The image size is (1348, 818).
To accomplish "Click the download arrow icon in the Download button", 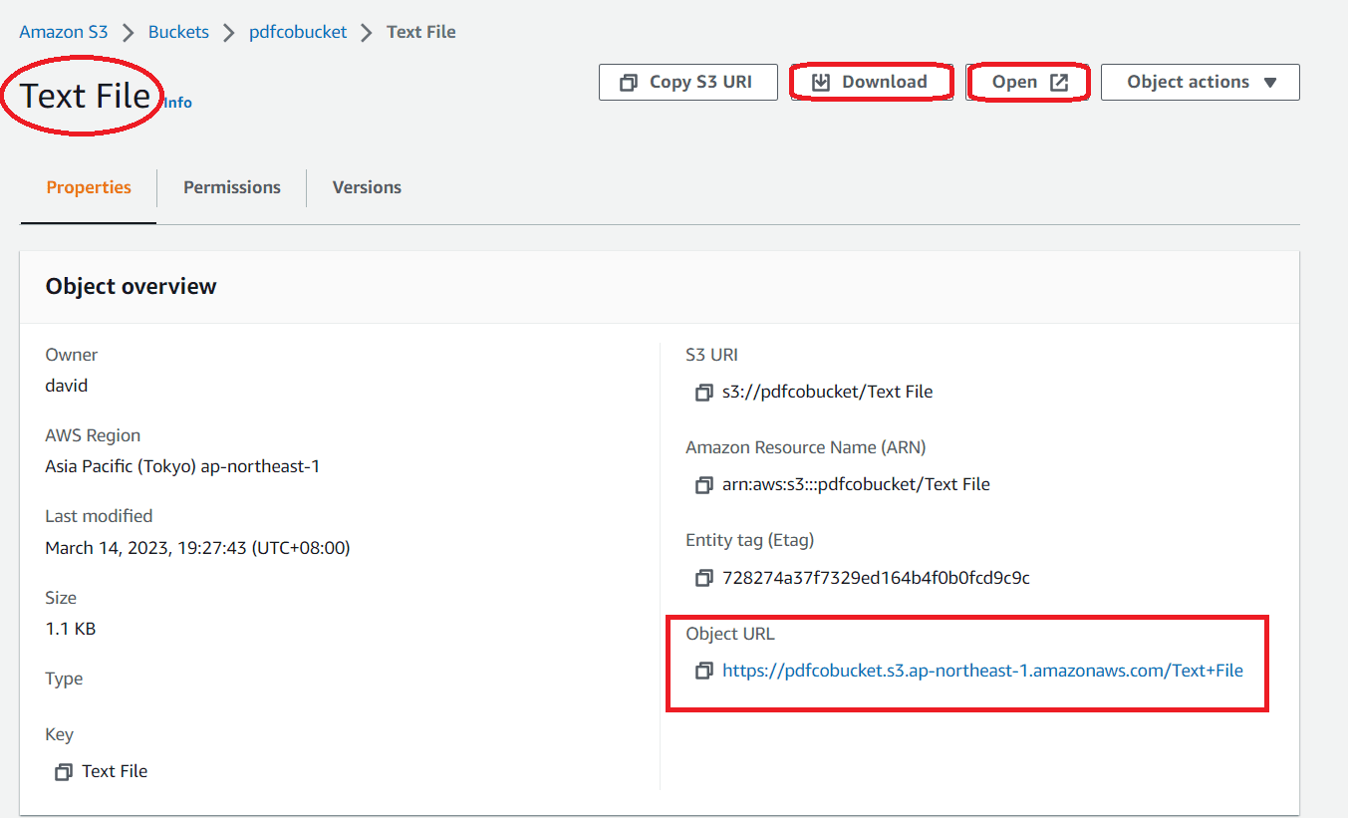I will [821, 83].
